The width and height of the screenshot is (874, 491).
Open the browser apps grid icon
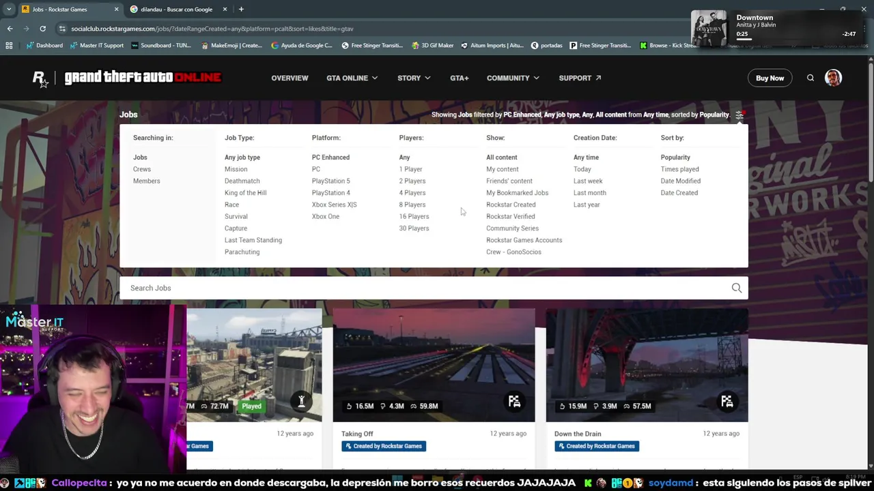pyautogui.click(x=9, y=46)
